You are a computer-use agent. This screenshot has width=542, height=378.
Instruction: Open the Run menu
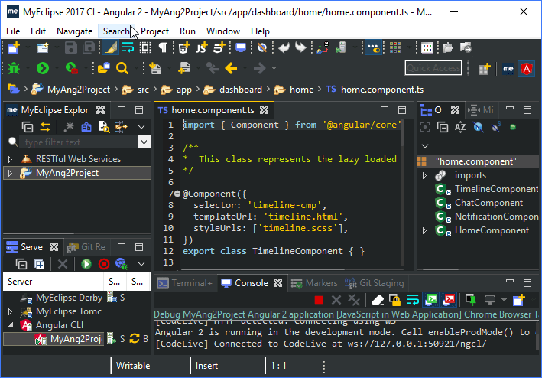click(x=187, y=31)
